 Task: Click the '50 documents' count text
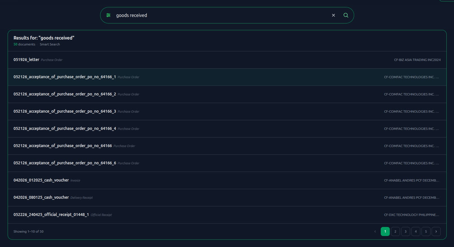[x=24, y=44]
